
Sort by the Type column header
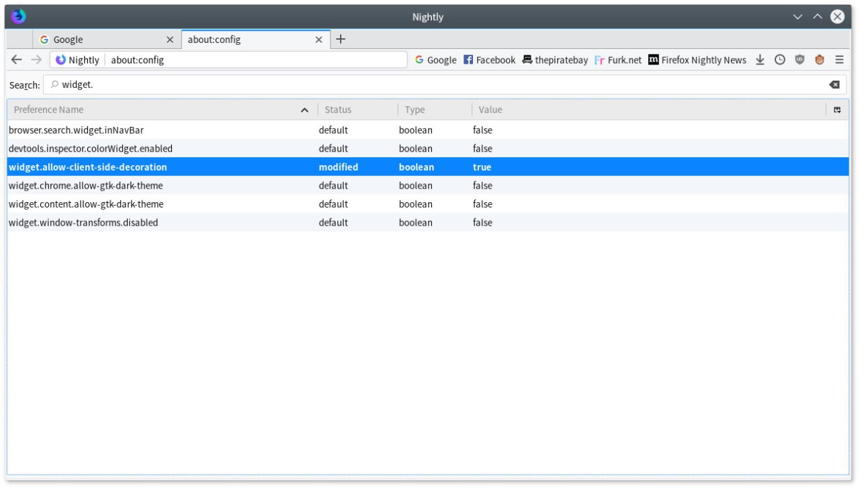pos(435,109)
